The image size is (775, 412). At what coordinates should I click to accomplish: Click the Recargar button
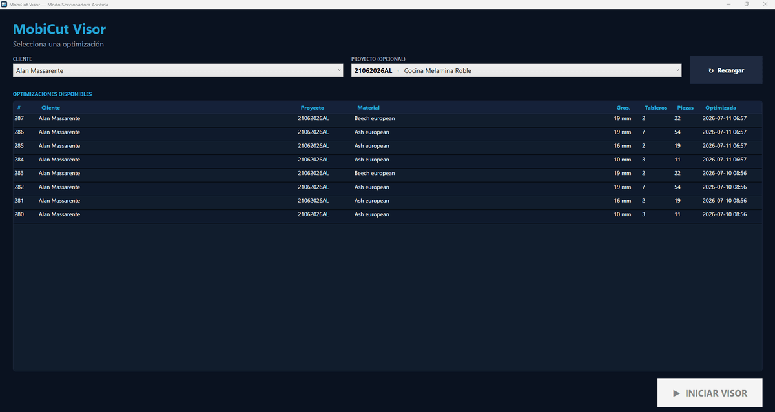[x=726, y=70]
